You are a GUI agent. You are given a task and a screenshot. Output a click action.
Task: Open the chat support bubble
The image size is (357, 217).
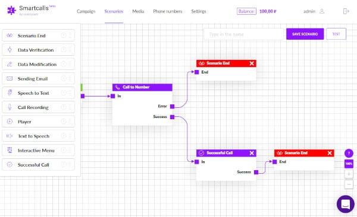point(345,204)
